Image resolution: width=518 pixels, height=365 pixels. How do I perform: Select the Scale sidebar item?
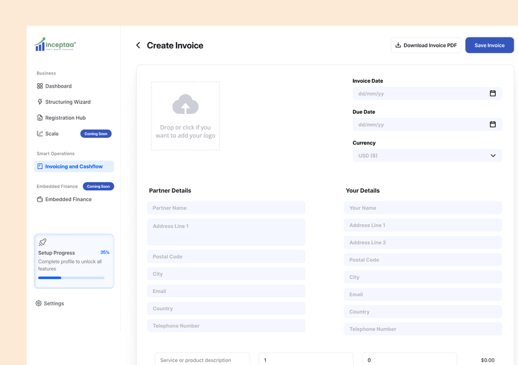point(52,134)
